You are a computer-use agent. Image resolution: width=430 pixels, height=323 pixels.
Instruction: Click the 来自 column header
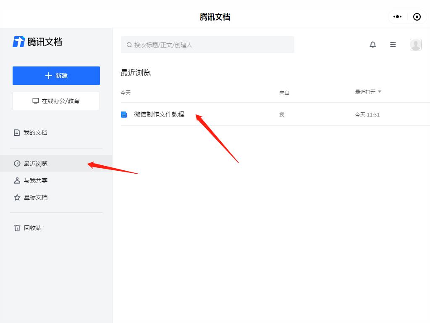(x=284, y=93)
